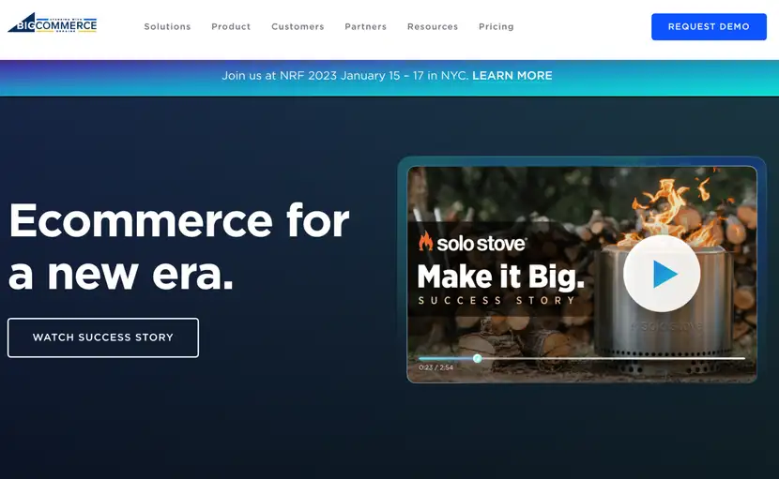Open the Product menu
The width and height of the screenshot is (779, 479).
coord(231,27)
